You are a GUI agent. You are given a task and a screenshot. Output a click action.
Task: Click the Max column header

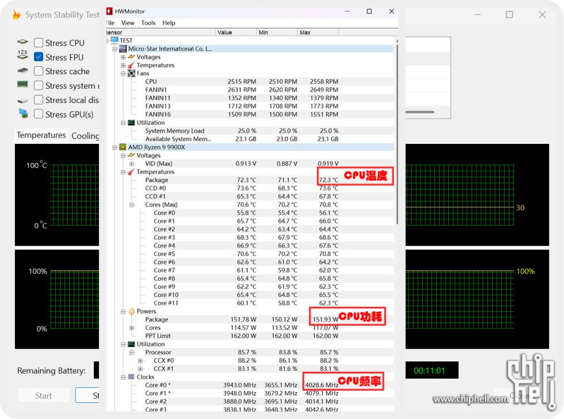[318, 32]
